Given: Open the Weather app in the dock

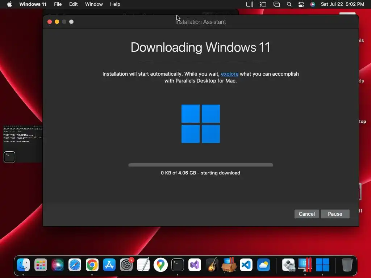Looking at the screenshot, I should [x=263, y=265].
